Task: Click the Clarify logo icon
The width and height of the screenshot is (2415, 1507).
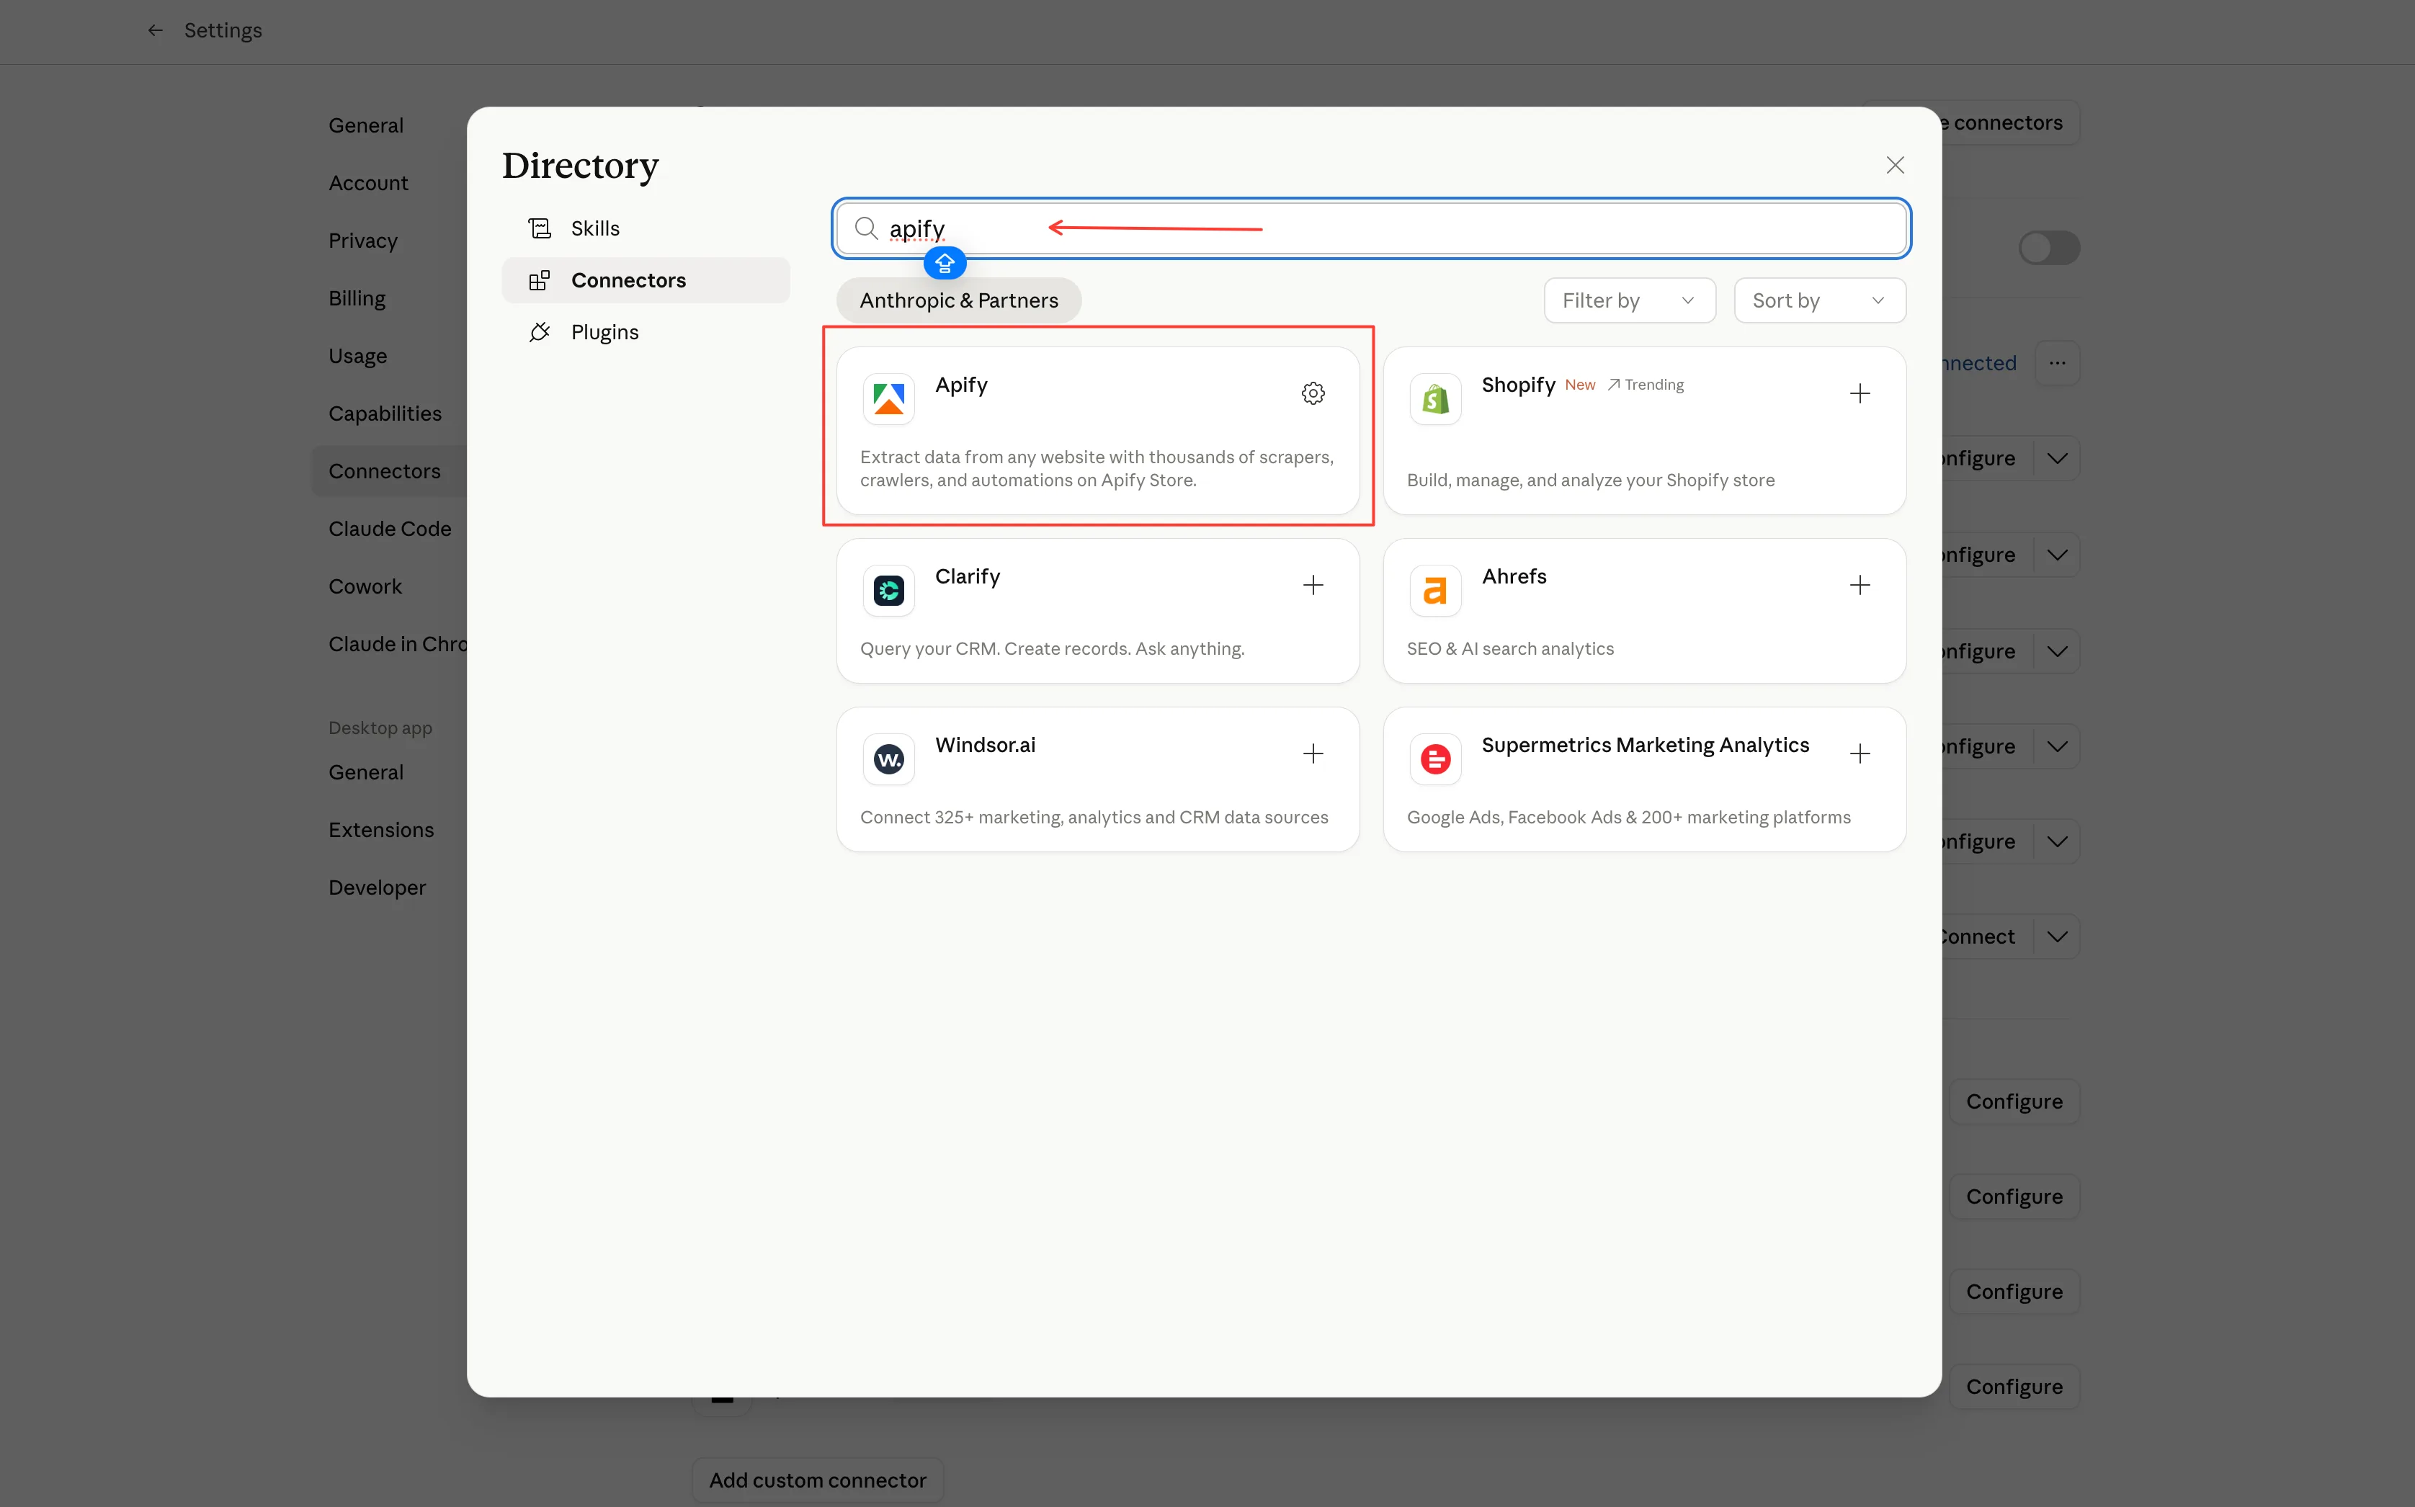Action: coord(888,591)
